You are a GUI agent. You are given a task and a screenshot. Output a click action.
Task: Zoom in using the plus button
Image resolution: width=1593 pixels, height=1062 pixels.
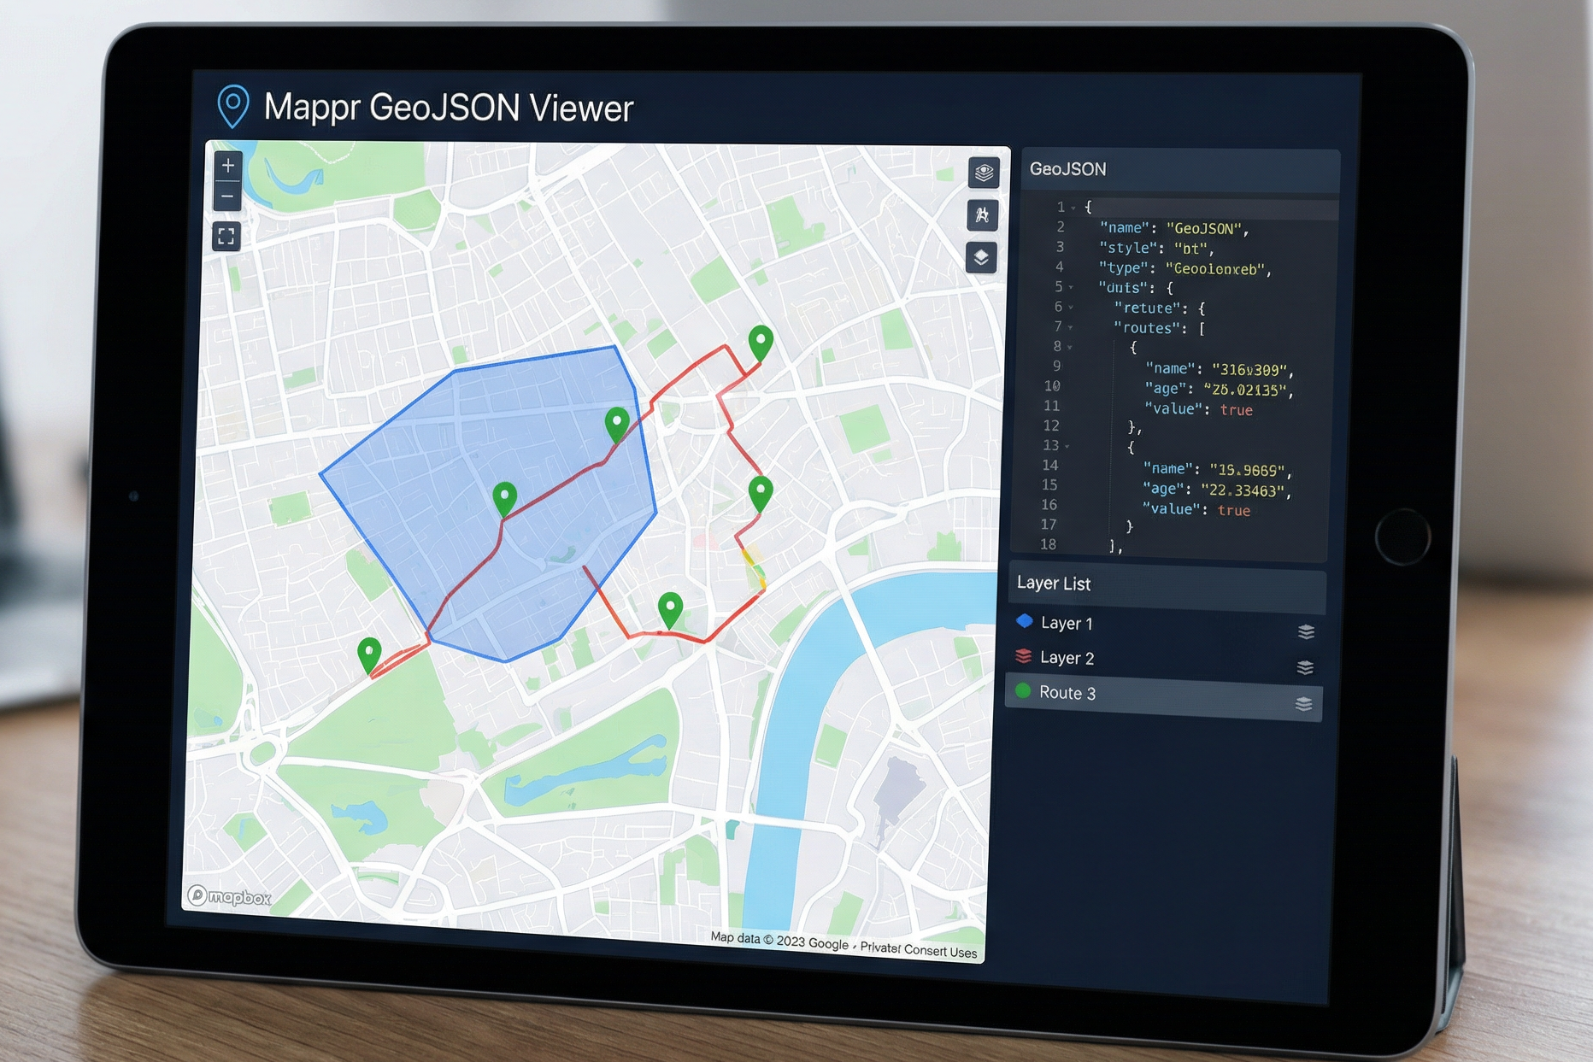coord(227,166)
